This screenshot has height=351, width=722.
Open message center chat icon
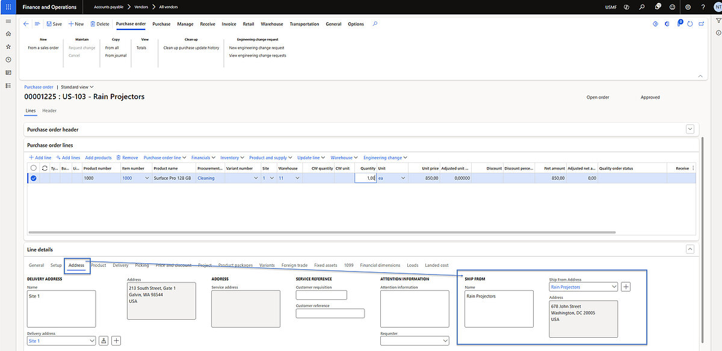coord(657,7)
